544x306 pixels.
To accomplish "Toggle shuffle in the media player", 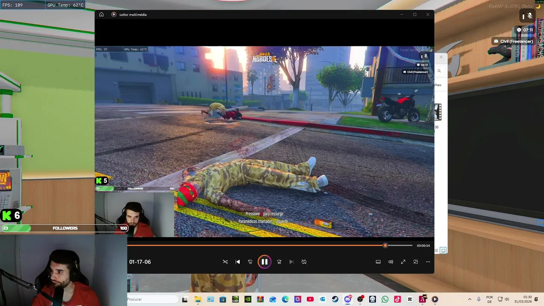I will coord(225,262).
